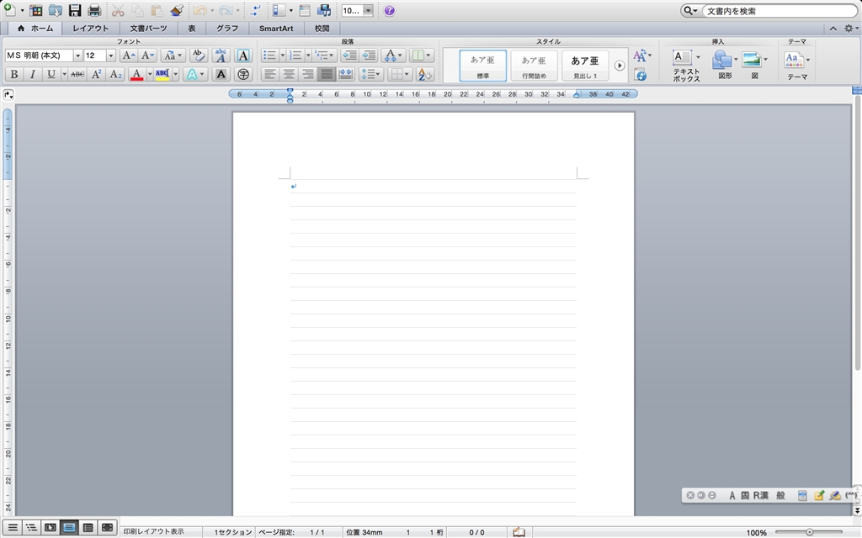The height and width of the screenshot is (538, 862).
Task: Open the purple Help icon
Action: point(389,11)
